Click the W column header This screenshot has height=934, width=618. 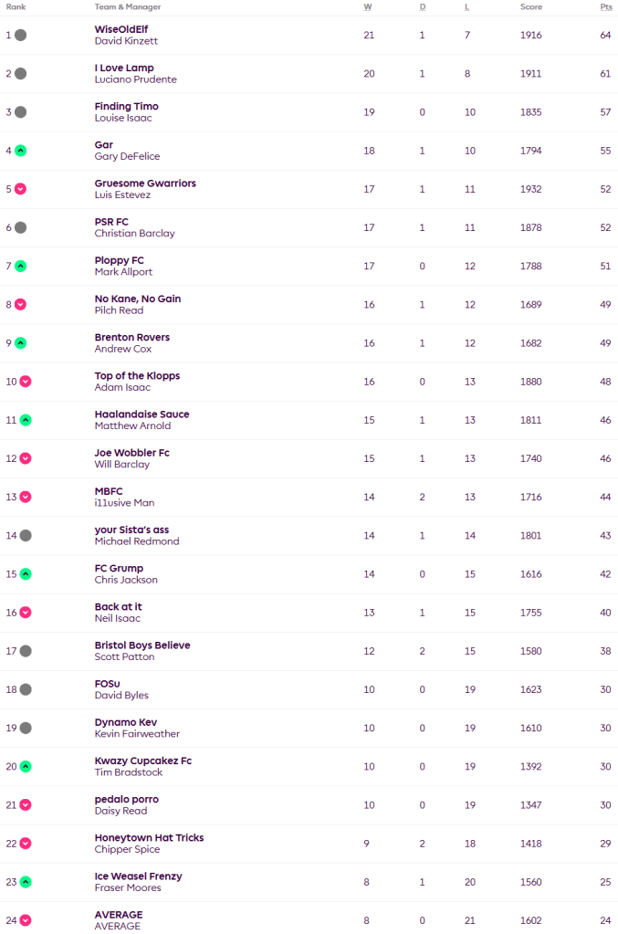point(368,6)
